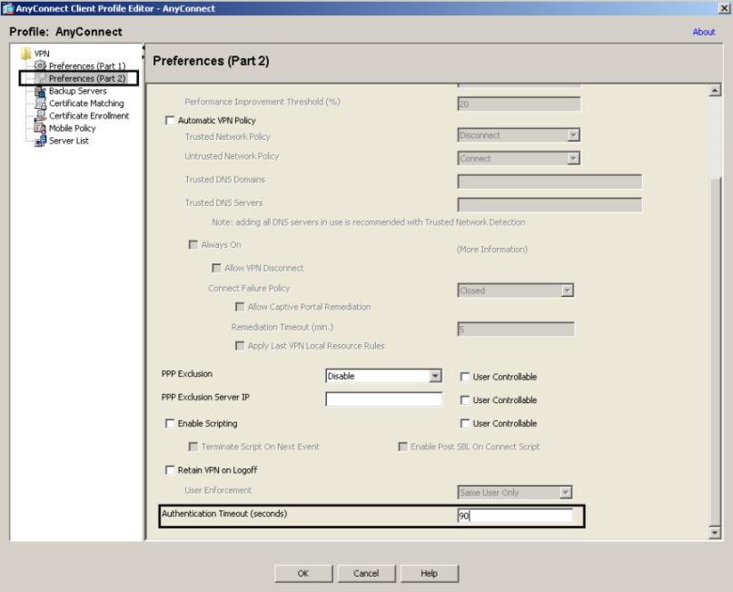
Task: Click the Certificate Enrollment icon
Action: 41,115
